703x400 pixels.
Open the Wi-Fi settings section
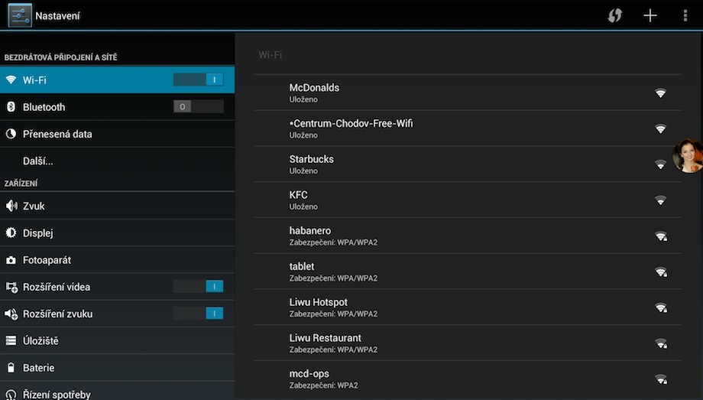click(x=118, y=80)
